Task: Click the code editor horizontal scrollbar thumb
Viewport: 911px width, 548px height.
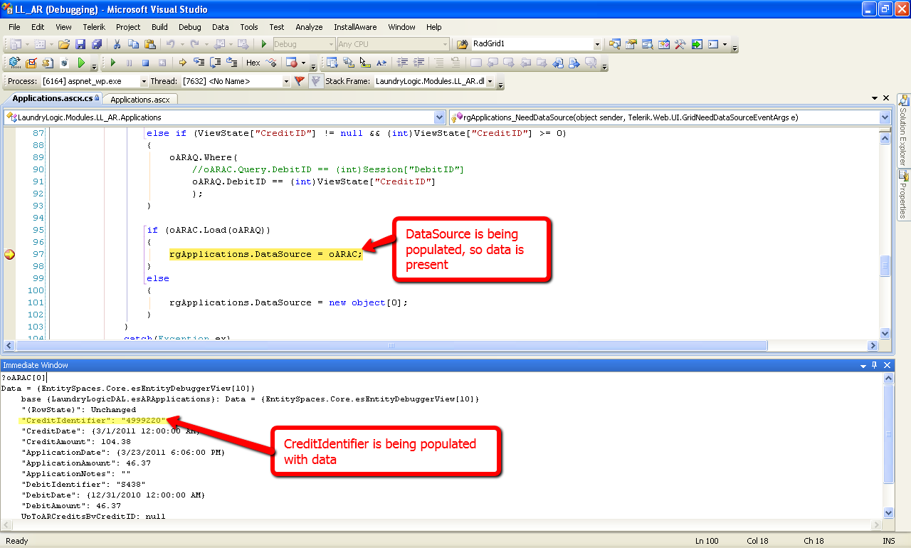Action: [x=391, y=346]
